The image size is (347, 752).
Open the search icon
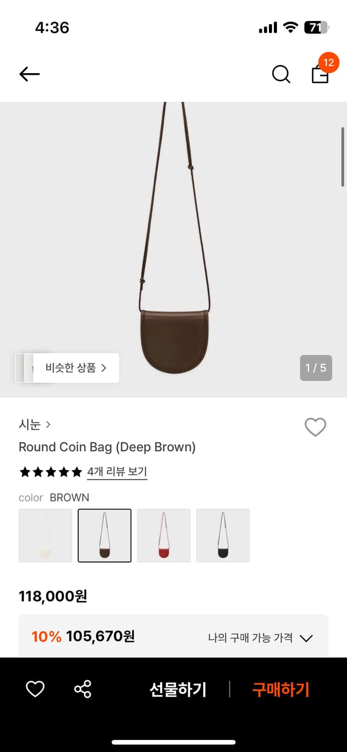pos(281,74)
